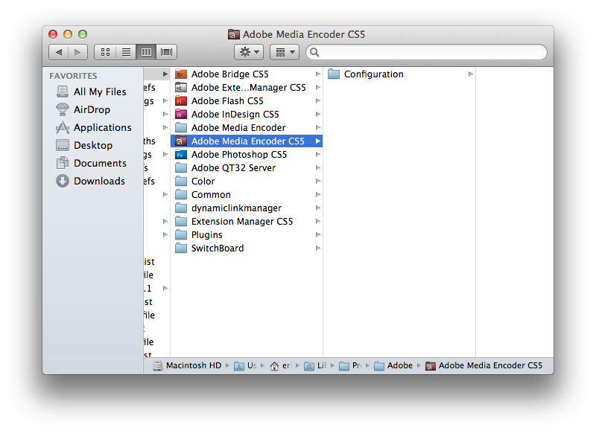Switch to icon view
596x433 pixels.
[105, 52]
